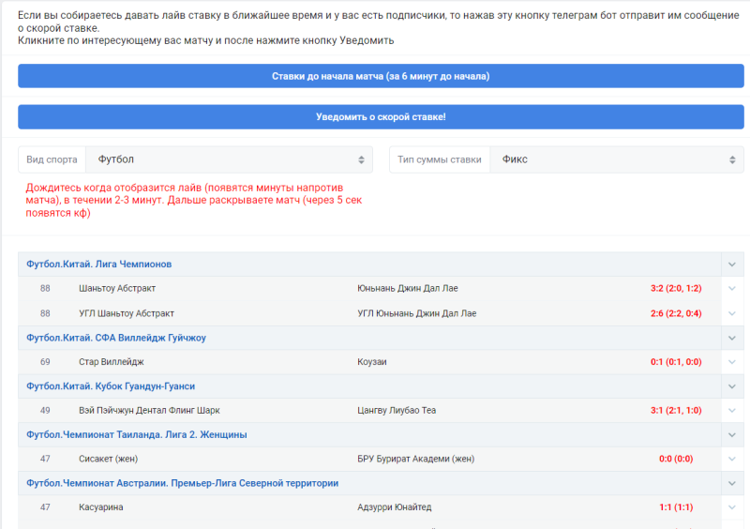The height and width of the screenshot is (529, 750).
Task: Collapse the Кубок Гуандун-Гуанси section chevron
Action: click(732, 386)
